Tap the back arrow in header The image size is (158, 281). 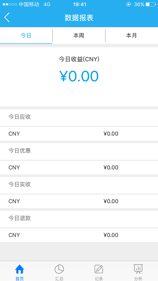coord(7,18)
